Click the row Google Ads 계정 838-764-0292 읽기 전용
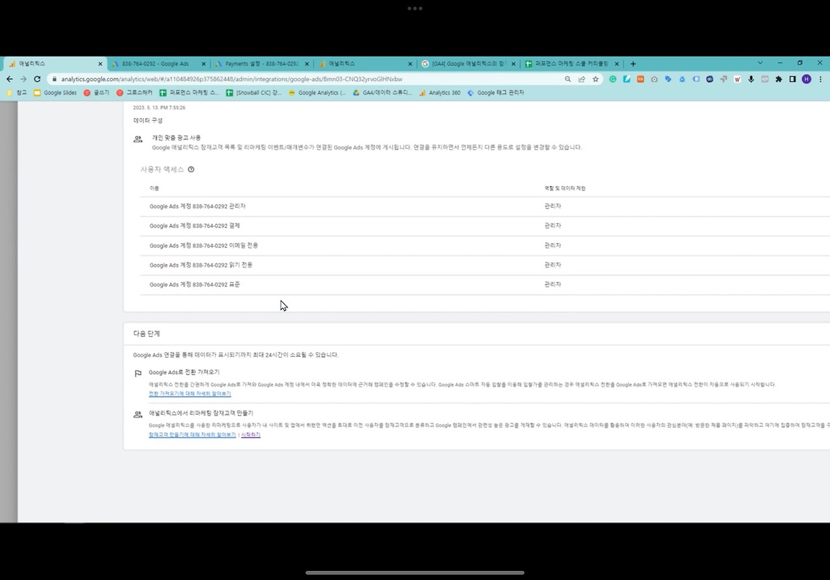This screenshot has width=830, height=580. click(x=485, y=265)
